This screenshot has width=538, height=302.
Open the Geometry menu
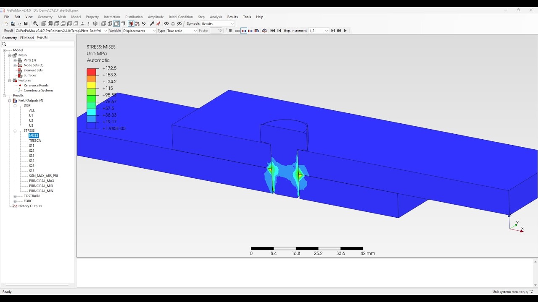click(45, 17)
